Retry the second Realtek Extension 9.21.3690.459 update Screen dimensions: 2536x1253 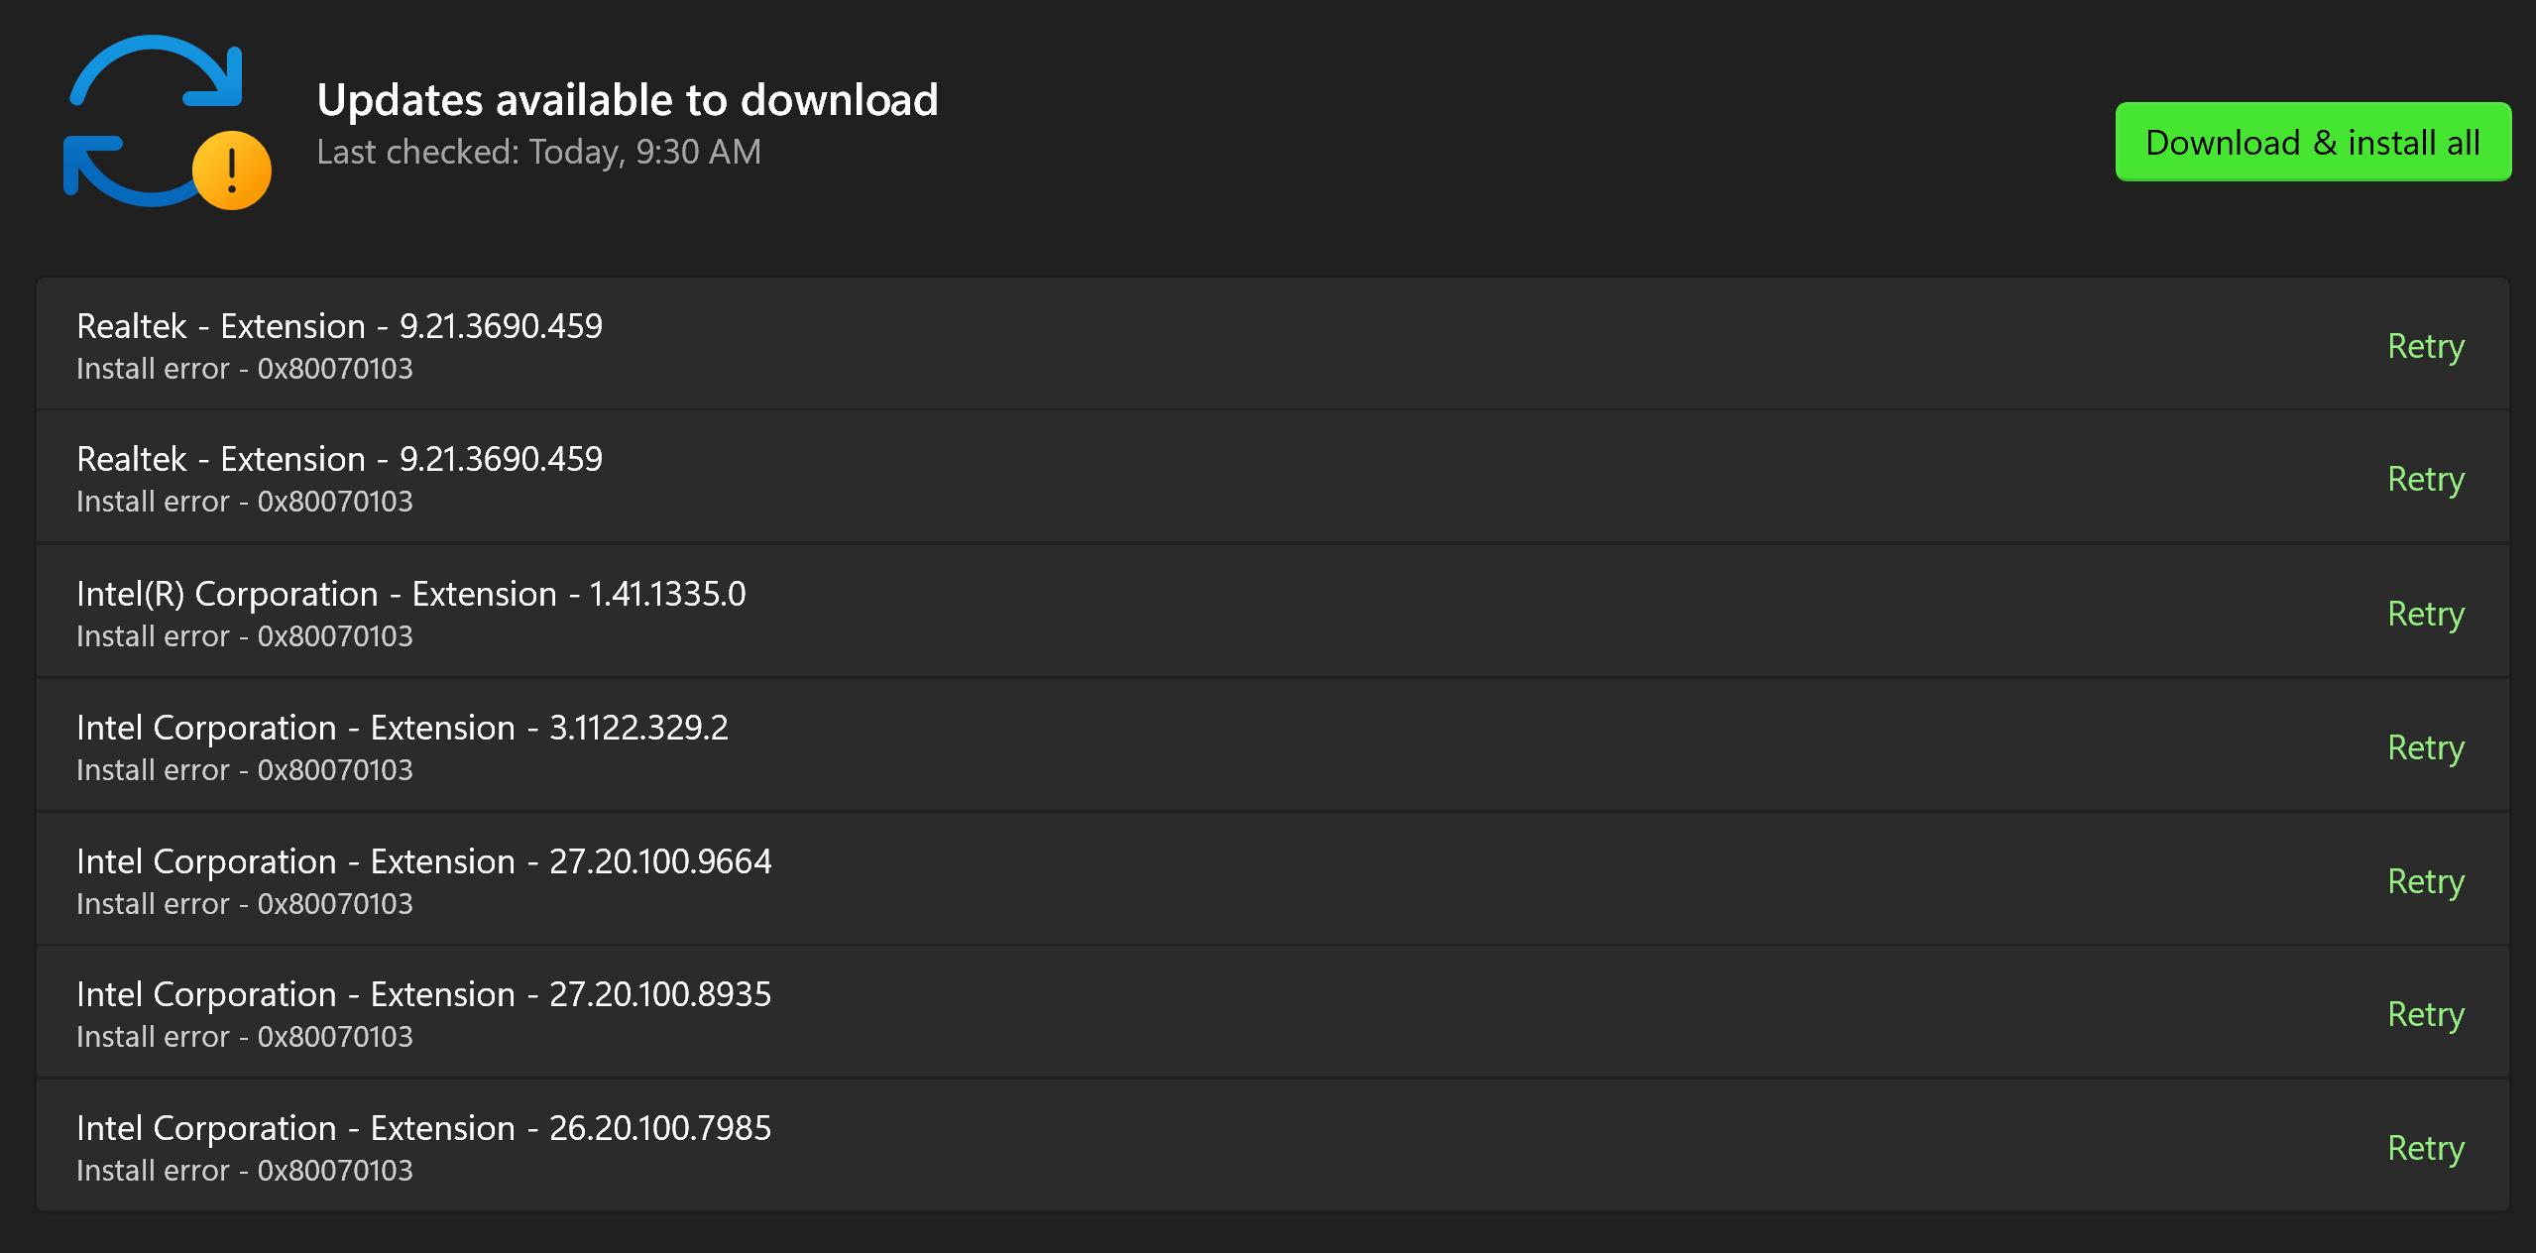tap(2425, 479)
